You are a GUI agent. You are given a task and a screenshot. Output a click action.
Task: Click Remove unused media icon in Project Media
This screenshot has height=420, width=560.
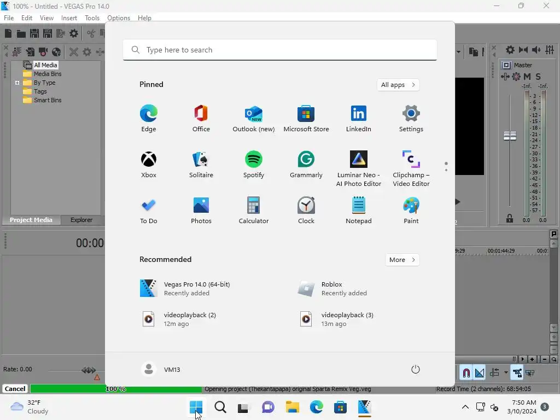[17, 52]
